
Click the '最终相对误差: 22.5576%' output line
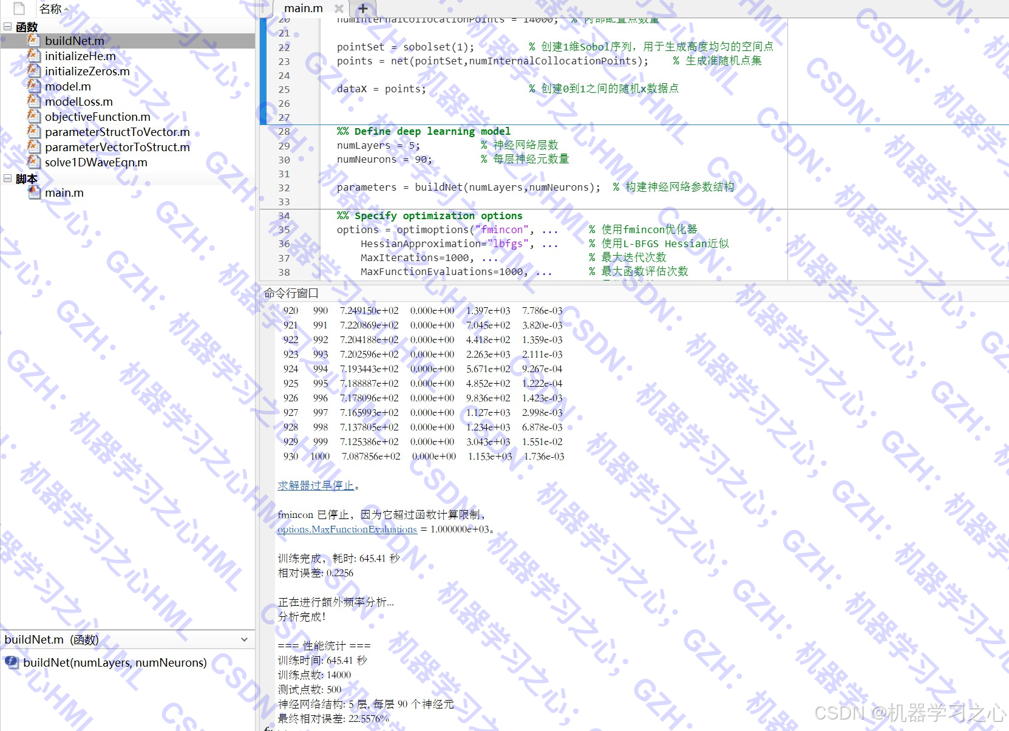[333, 718]
